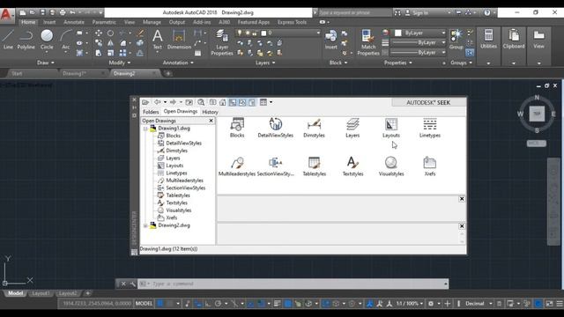The height and width of the screenshot is (317, 564).
Task: Switch to the Layout1 tab
Action: tap(41, 293)
